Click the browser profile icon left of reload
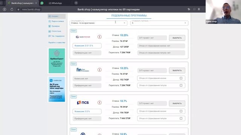This screenshot has height=135, width=241. point(5,9)
